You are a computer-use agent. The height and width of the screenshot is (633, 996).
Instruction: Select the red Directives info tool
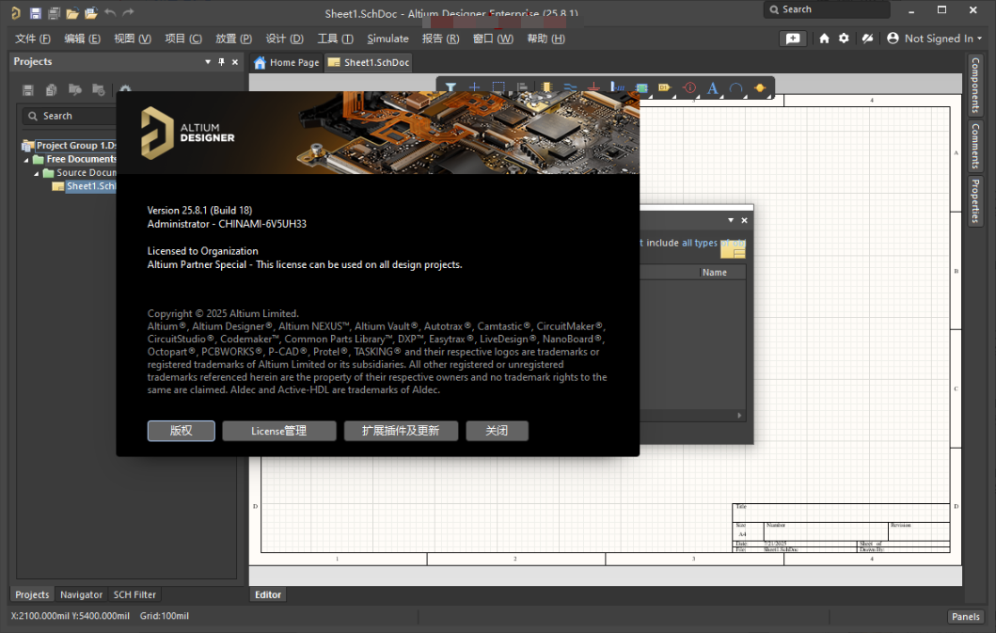[x=689, y=87]
